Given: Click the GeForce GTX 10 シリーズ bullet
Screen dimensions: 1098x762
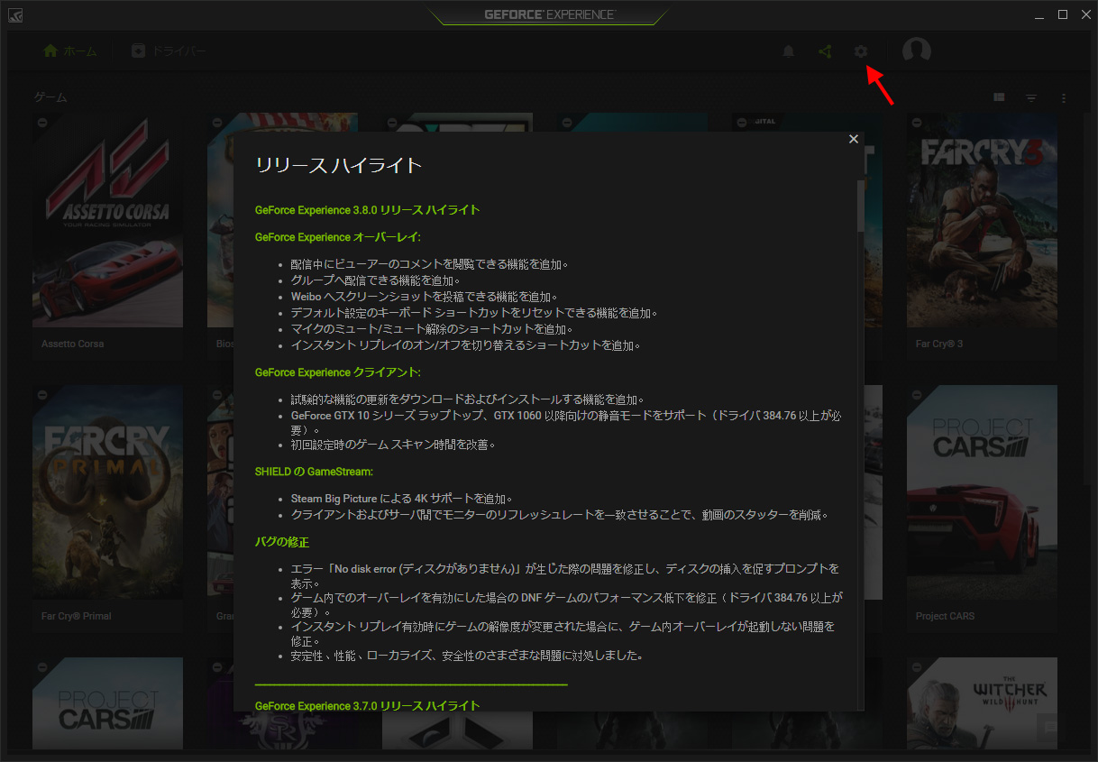Looking at the screenshot, I should pos(566,423).
